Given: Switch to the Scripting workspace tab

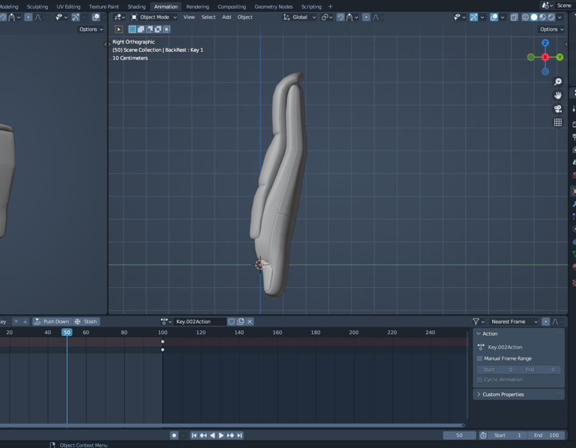Looking at the screenshot, I should coord(311,6).
